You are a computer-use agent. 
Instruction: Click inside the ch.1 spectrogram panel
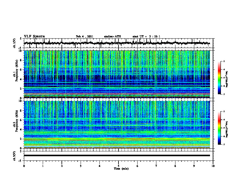pyautogui.click(x=117, y=74)
